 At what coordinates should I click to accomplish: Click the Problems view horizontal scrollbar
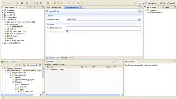[x=84, y=95]
